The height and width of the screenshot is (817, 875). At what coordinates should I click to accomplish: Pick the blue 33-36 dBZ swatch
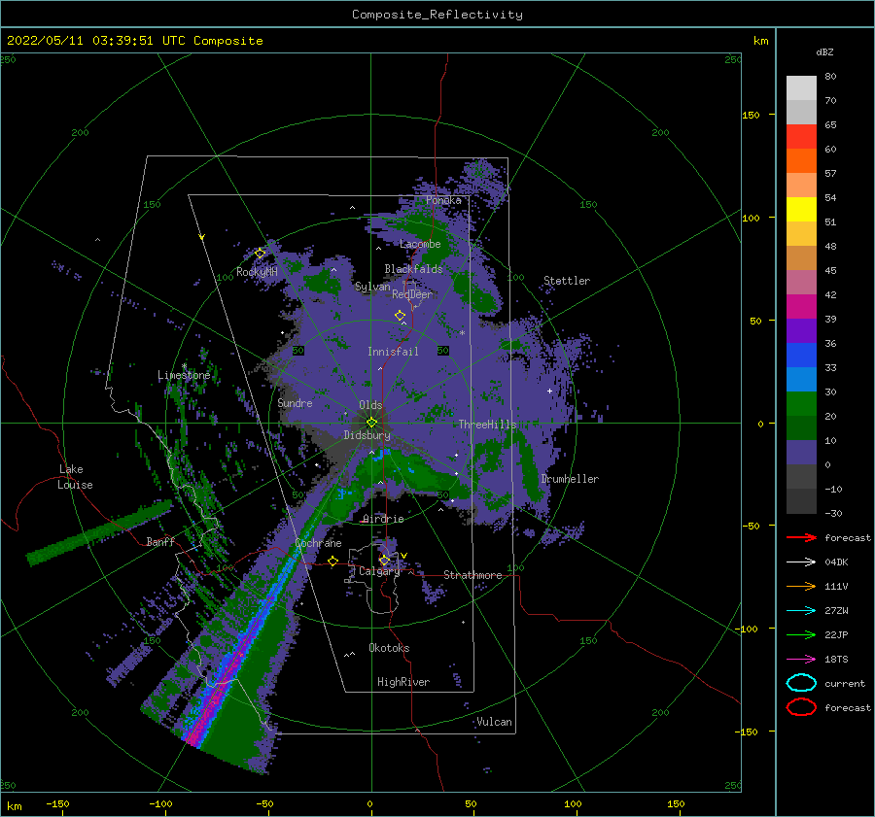pyautogui.click(x=801, y=356)
